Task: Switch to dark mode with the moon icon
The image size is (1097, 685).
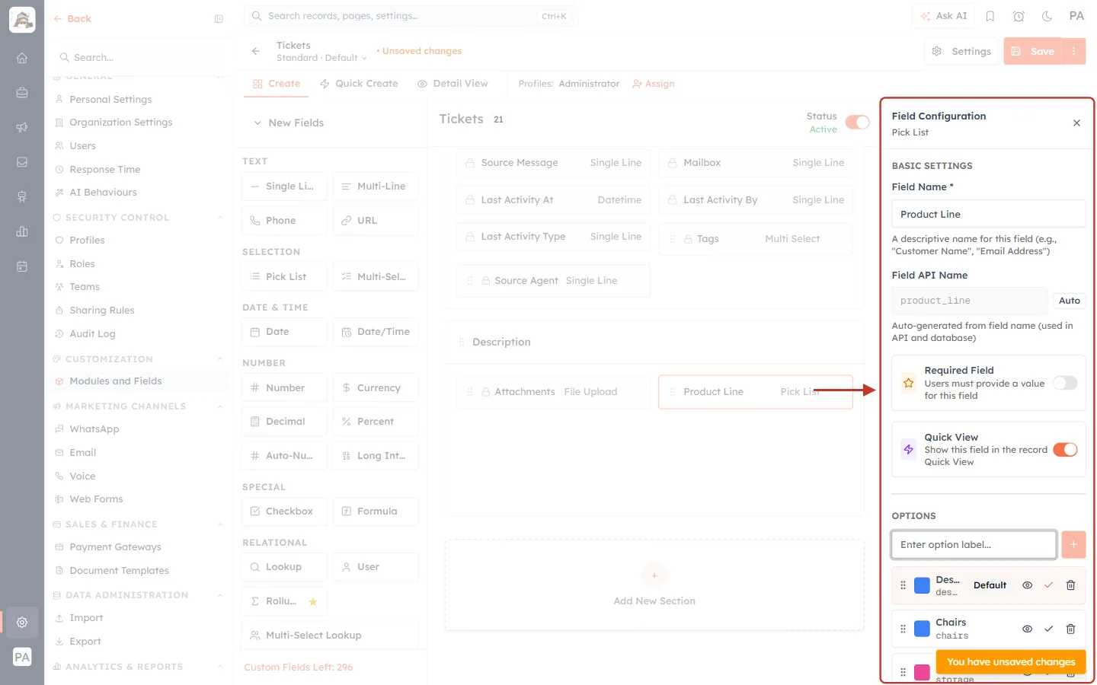Action: 1047,16
